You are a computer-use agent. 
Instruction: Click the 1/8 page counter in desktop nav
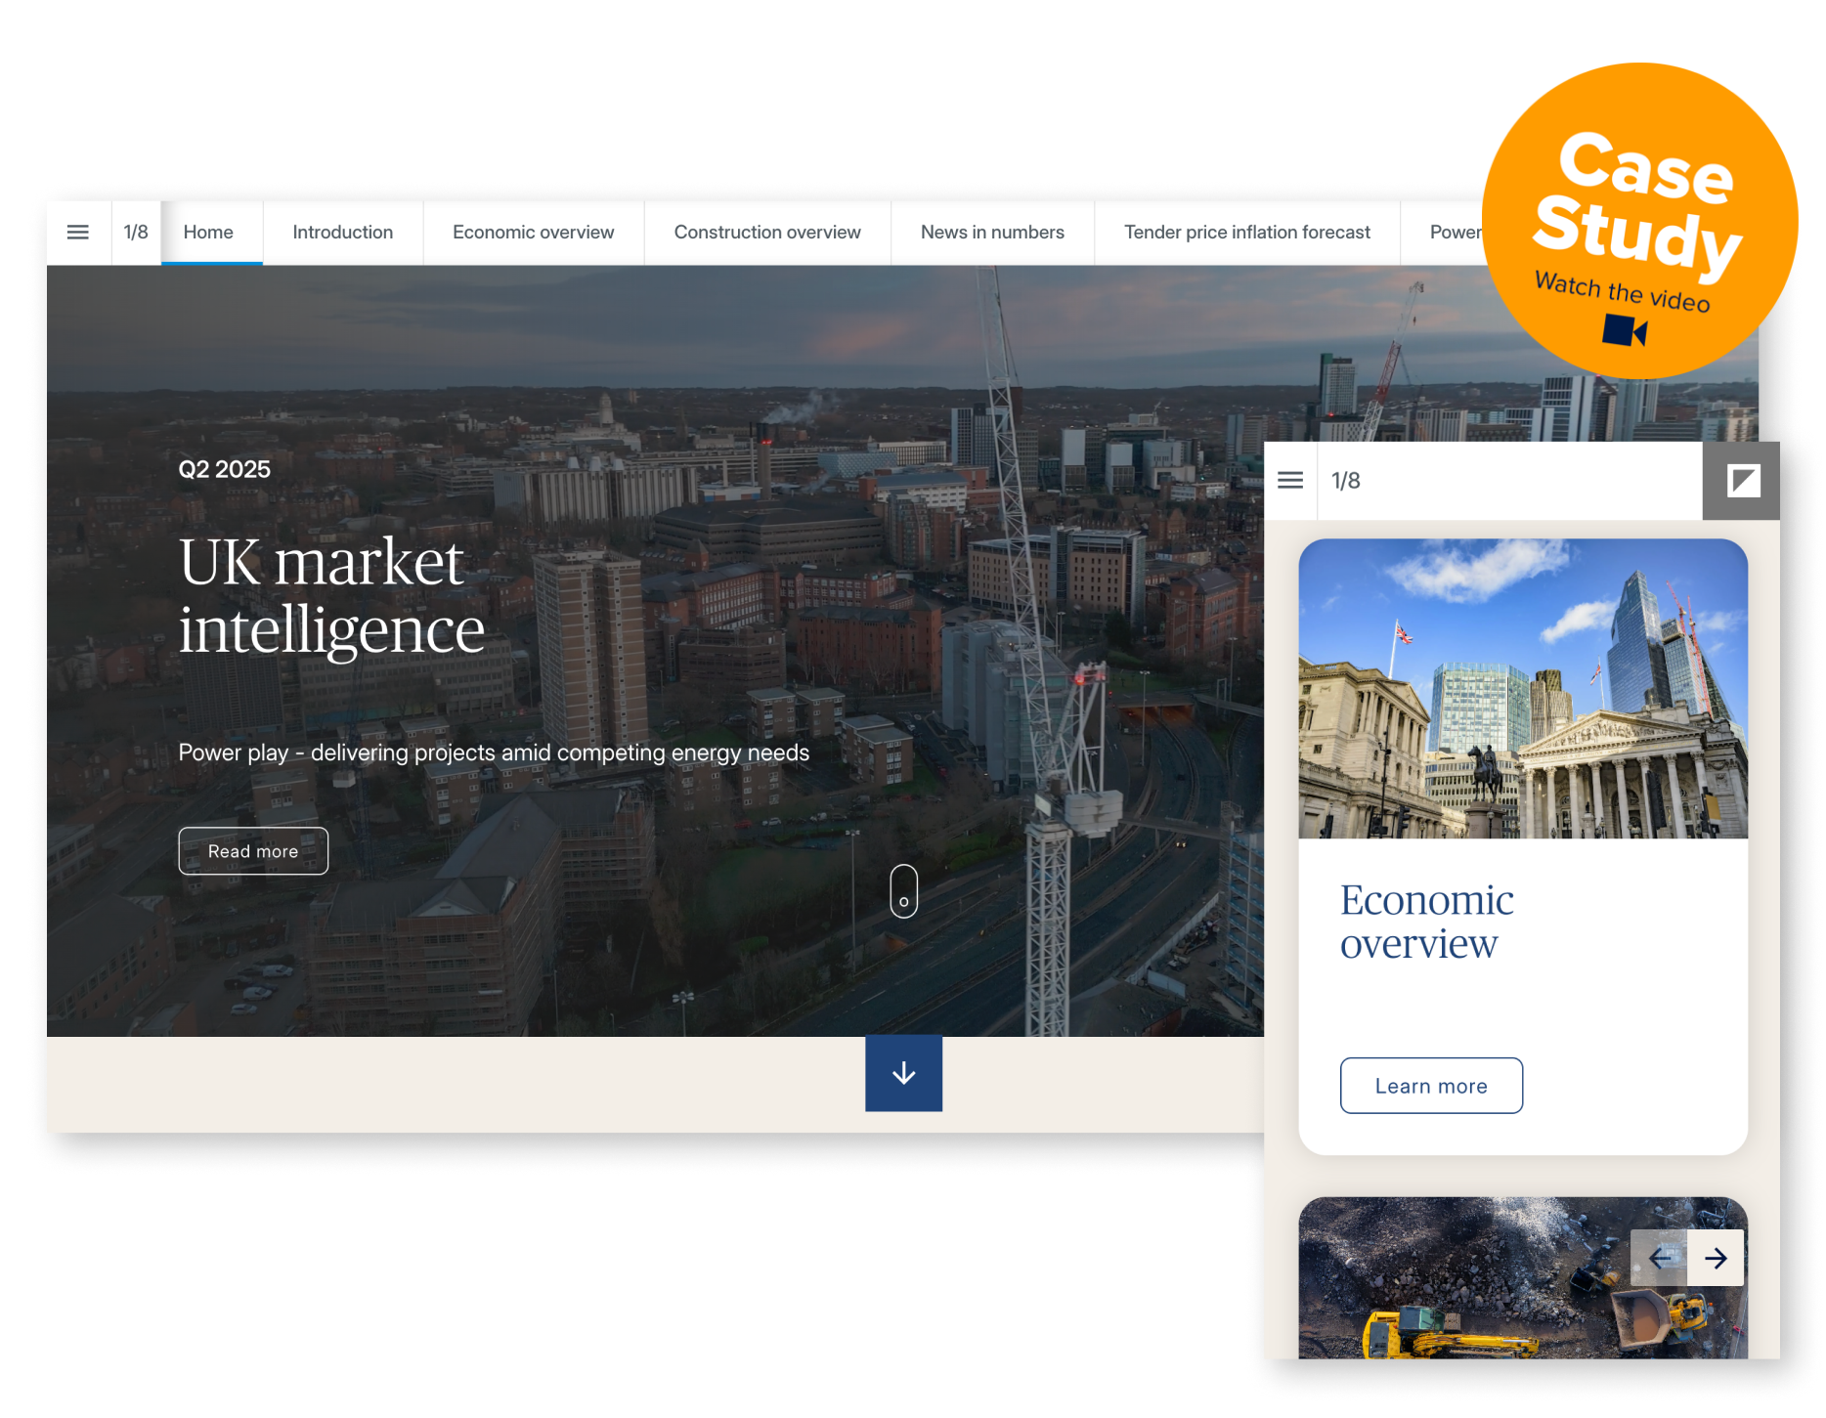tap(136, 233)
